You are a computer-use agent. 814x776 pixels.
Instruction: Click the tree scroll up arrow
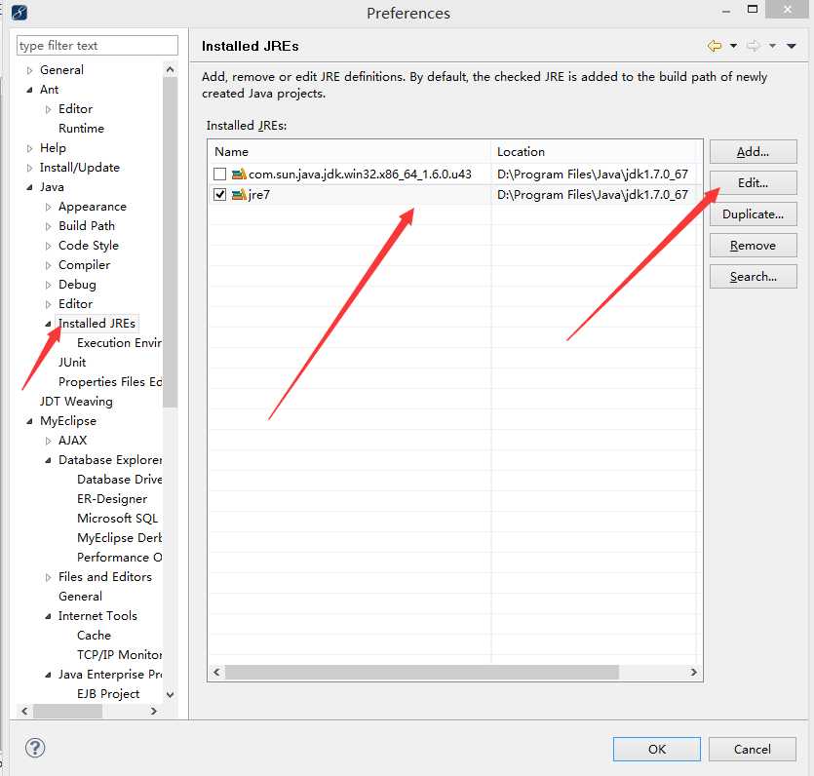170,69
